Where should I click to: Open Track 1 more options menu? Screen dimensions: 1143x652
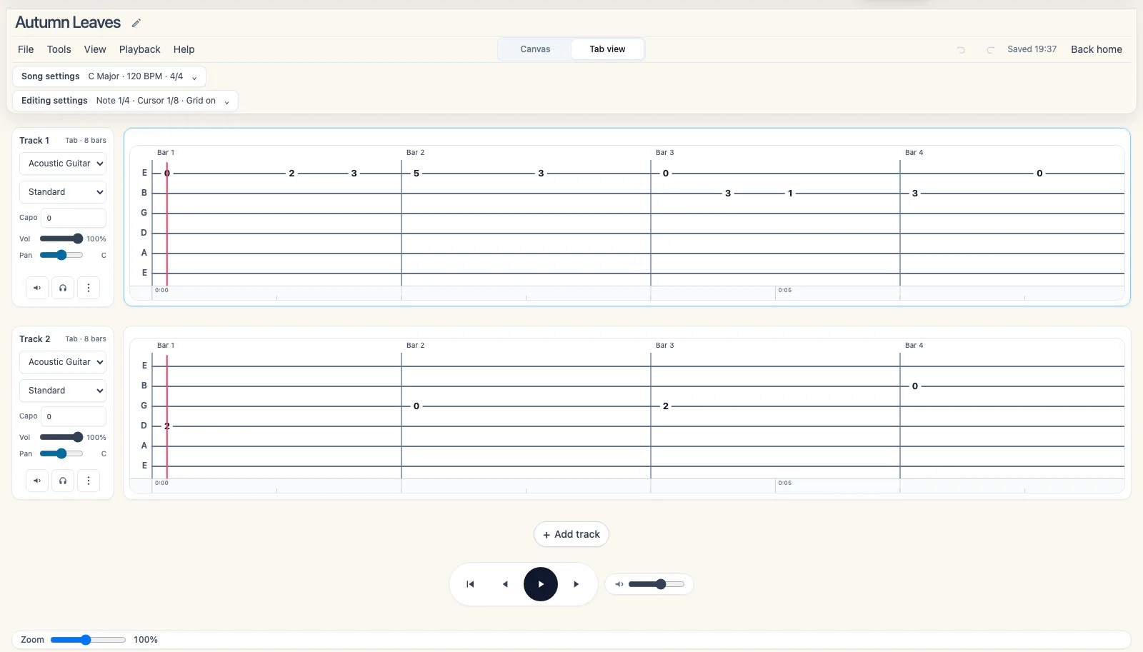(89, 288)
